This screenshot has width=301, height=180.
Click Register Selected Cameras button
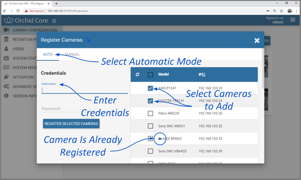coord(71,124)
